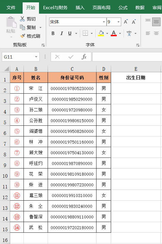Select the cell with name 呼延灼
The width and height of the screenshot is (162, 244).
coord(36,163)
